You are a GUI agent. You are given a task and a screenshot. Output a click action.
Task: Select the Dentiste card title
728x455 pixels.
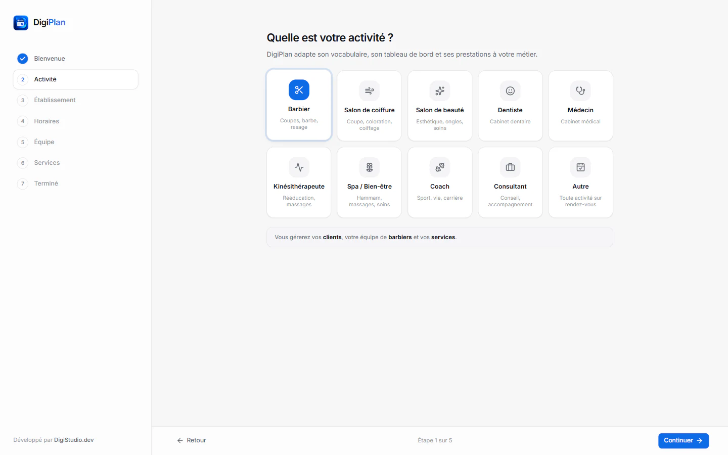510,110
